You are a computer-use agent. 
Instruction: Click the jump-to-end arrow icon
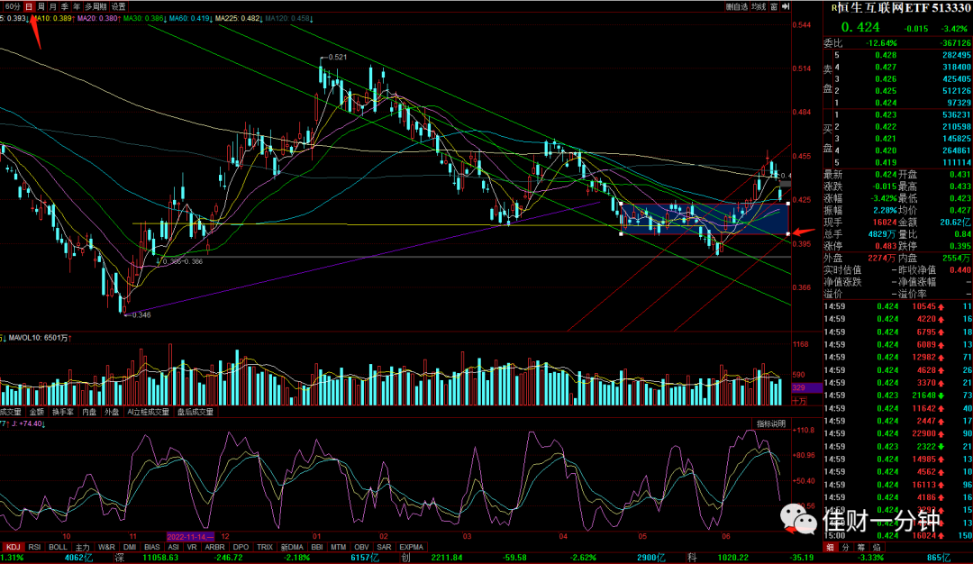786,6
